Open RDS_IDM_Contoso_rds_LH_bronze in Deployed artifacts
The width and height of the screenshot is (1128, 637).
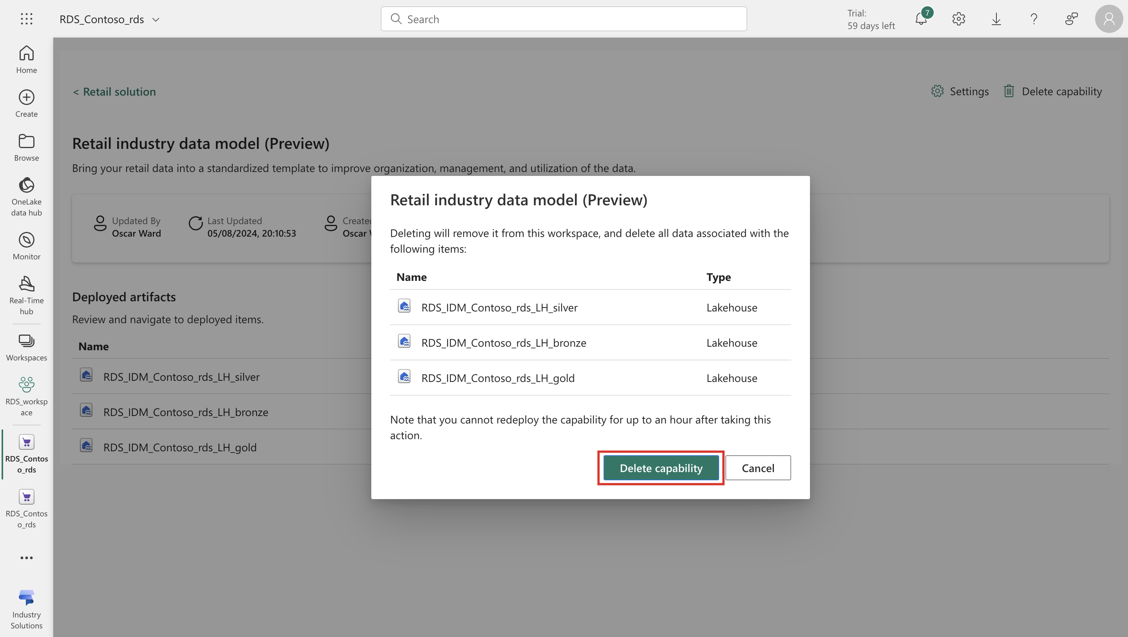[186, 412]
